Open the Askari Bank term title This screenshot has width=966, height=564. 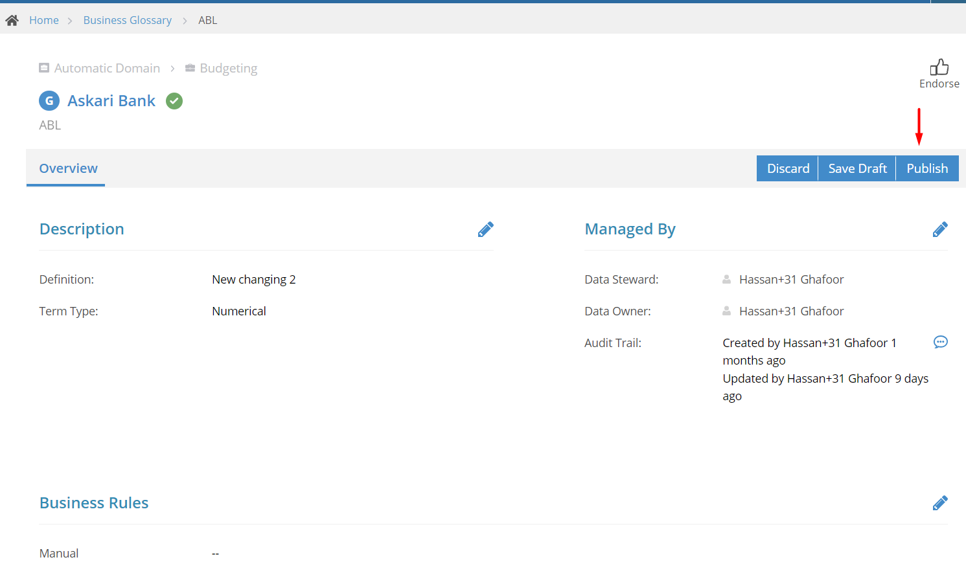pyautogui.click(x=111, y=101)
